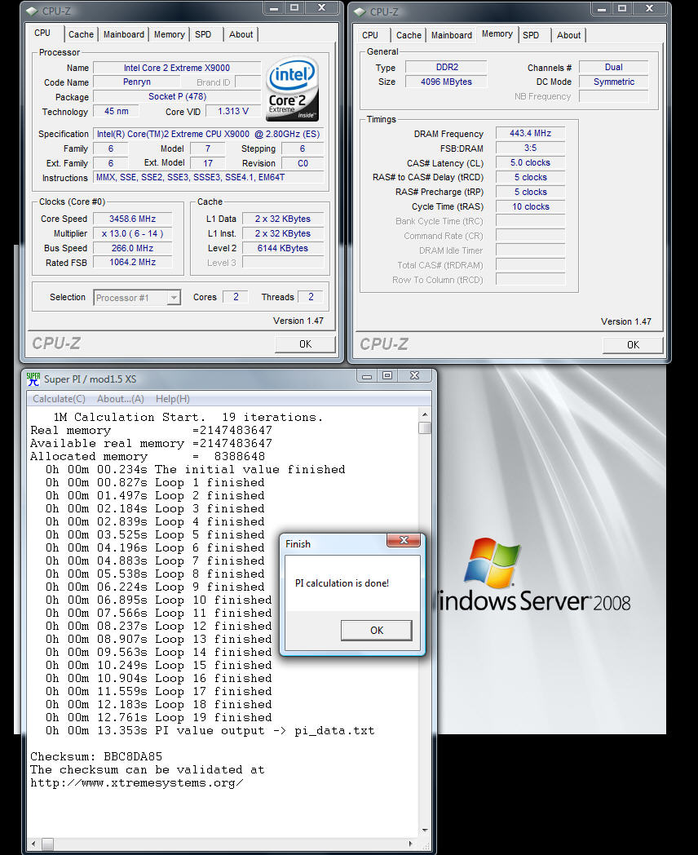Viewport: 698px width, 855px height.
Task: Click the DC Mode value Symmetric
Action: [613, 82]
